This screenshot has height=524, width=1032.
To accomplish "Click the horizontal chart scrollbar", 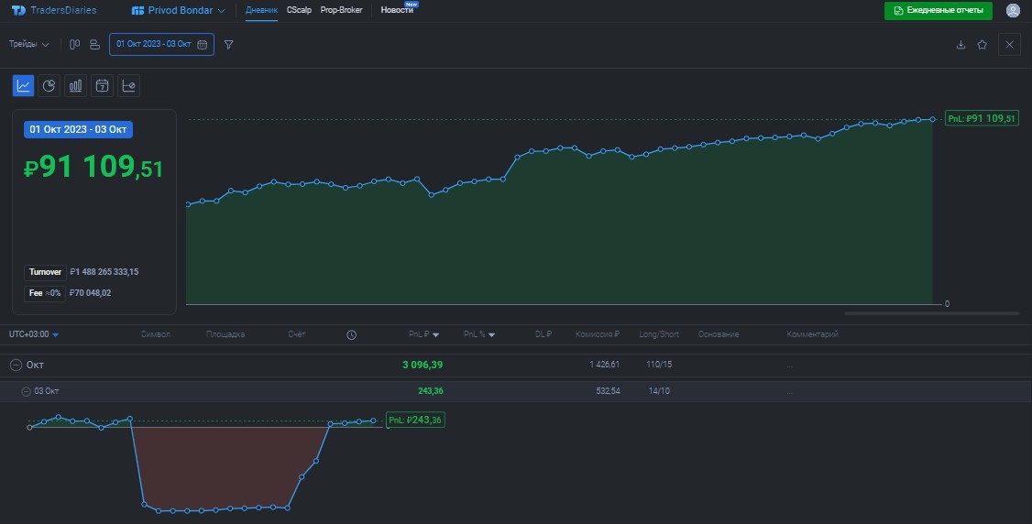I will pos(931,313).
